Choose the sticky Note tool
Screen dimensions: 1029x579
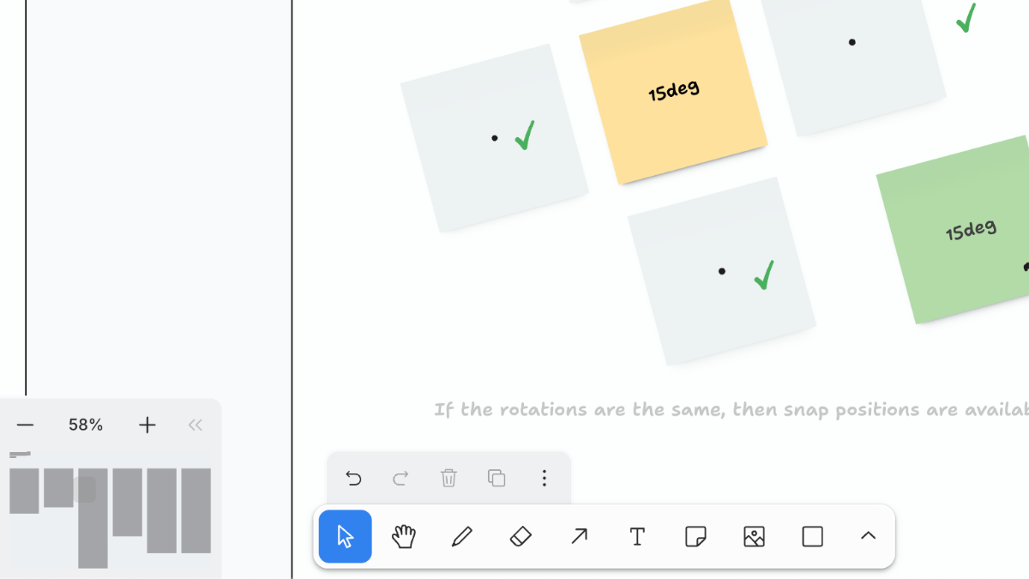[695, 537]
